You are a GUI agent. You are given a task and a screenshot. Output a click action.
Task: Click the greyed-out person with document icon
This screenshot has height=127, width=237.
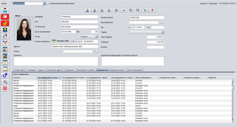click(x=116, y=10)
